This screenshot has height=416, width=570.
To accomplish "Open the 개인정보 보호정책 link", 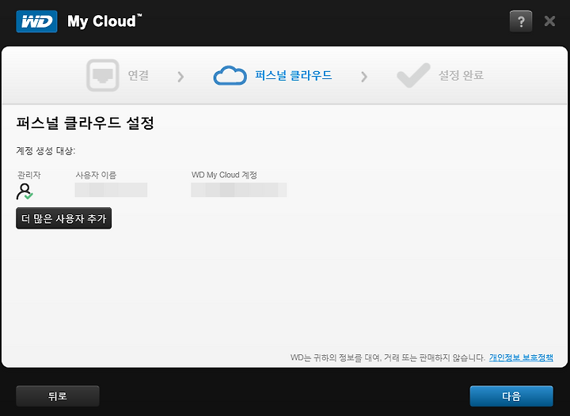I will [521, 357].
